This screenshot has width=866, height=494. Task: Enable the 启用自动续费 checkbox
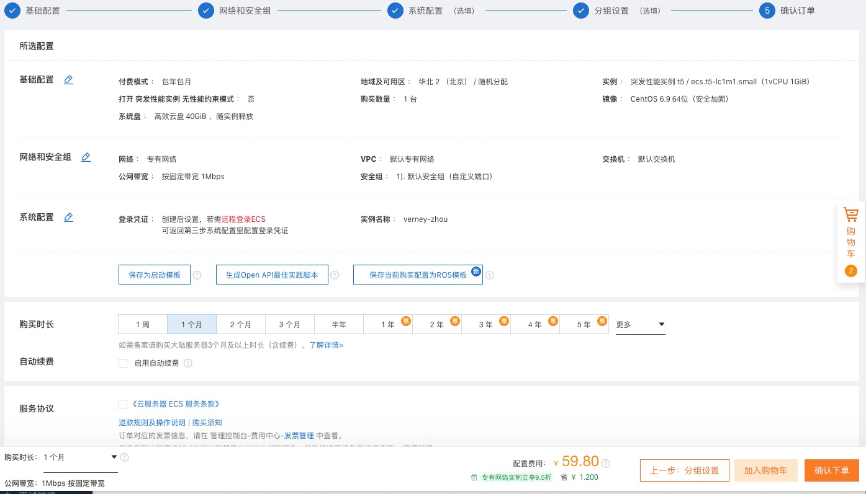click(x=123, y=363)
